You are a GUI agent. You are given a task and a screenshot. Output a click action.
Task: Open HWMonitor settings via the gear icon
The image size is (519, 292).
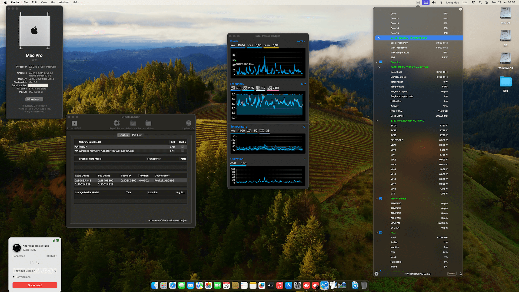tap(376, 274)
